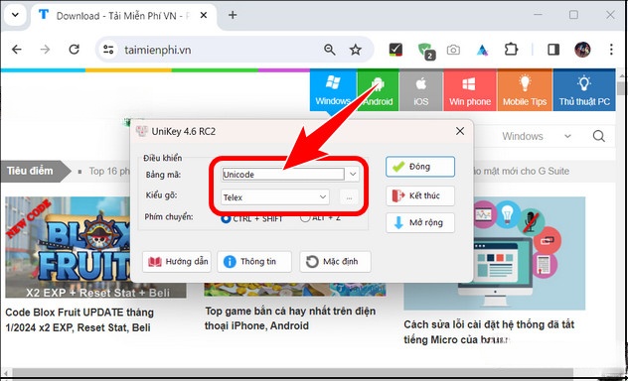Open the Extensions puzzle piece menu
This screenshot has height=381, width=628.
point(511,50)
